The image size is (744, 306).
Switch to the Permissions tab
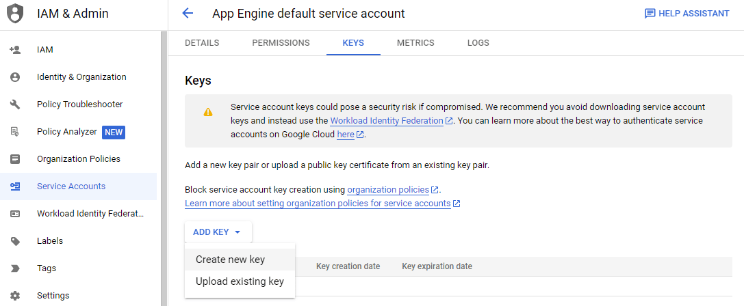pos(281,43)
